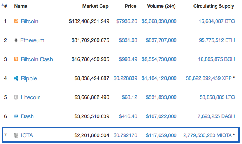The width and height of the screenshot is (242, 144).
Task: Click Ethereum volume $837,707,000
Action: coord(161,40)
